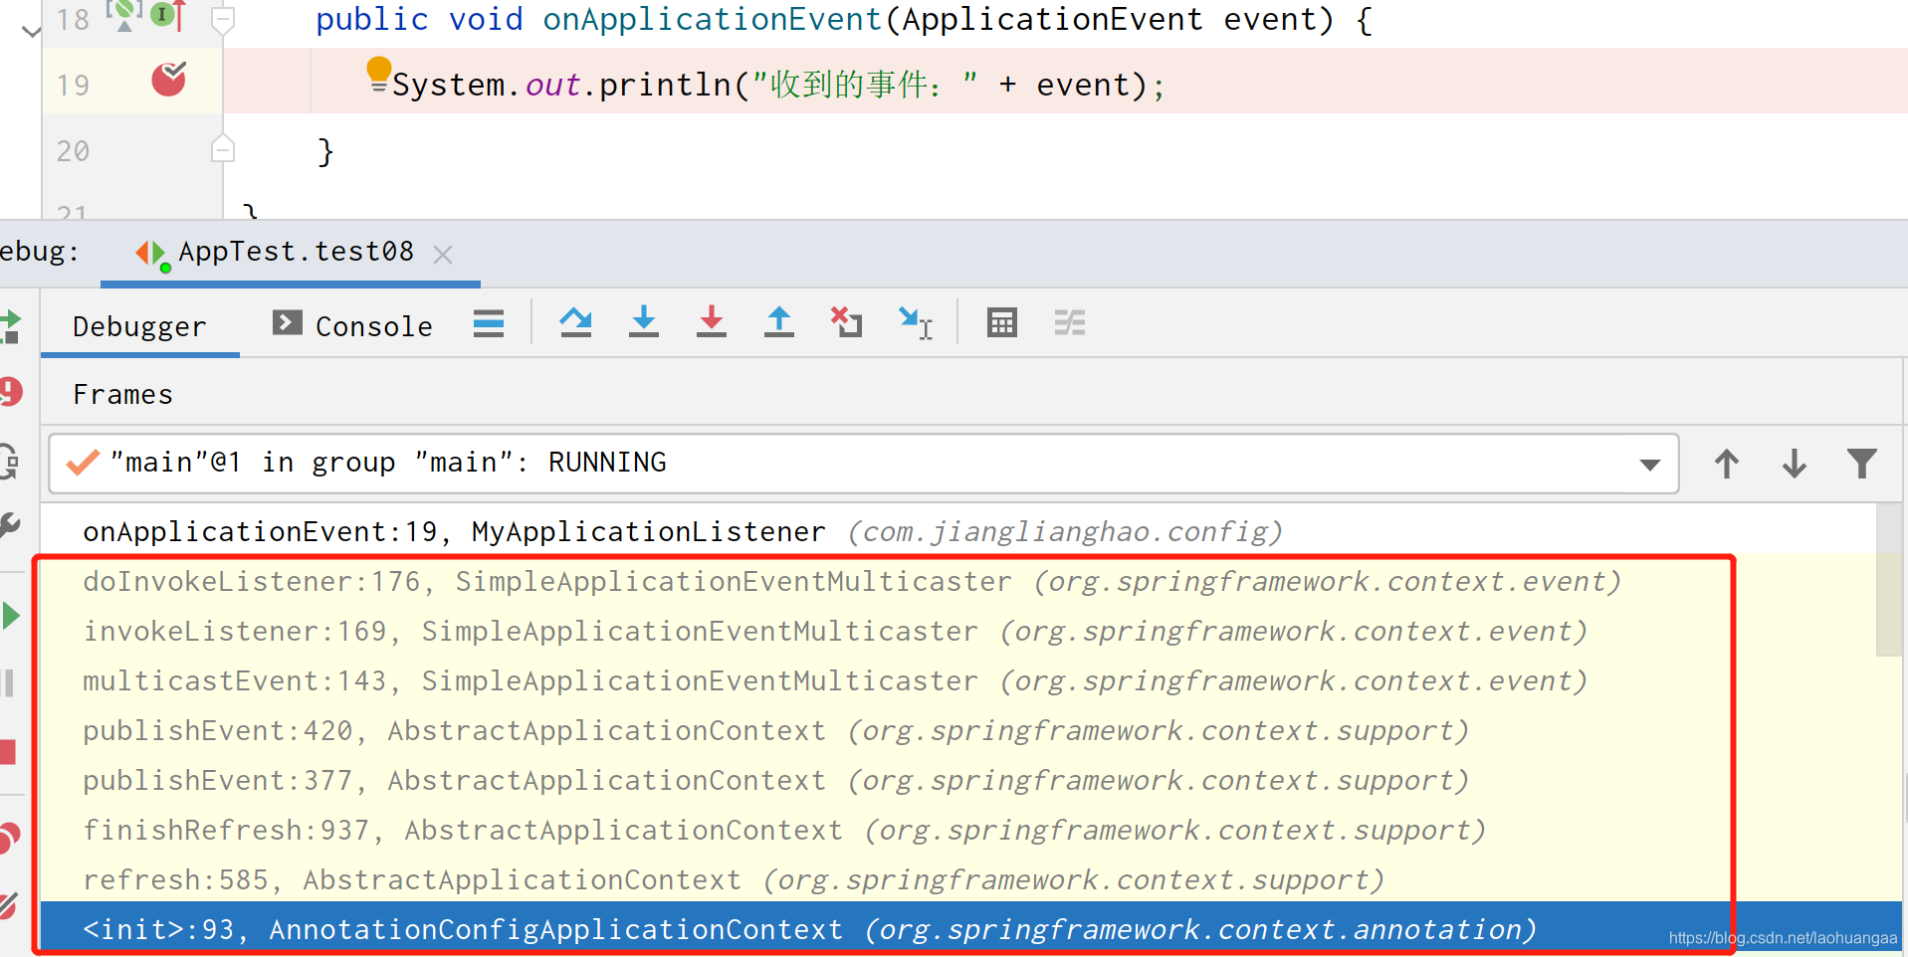Viewport: 1908px width, 957px height.
Task: Click the Step Out icon
Action: [779, 323]
